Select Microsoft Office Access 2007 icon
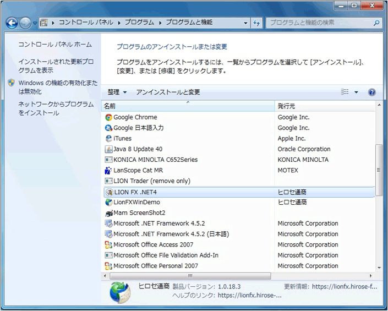Screen dimensions: 388x311 point(108,245)
